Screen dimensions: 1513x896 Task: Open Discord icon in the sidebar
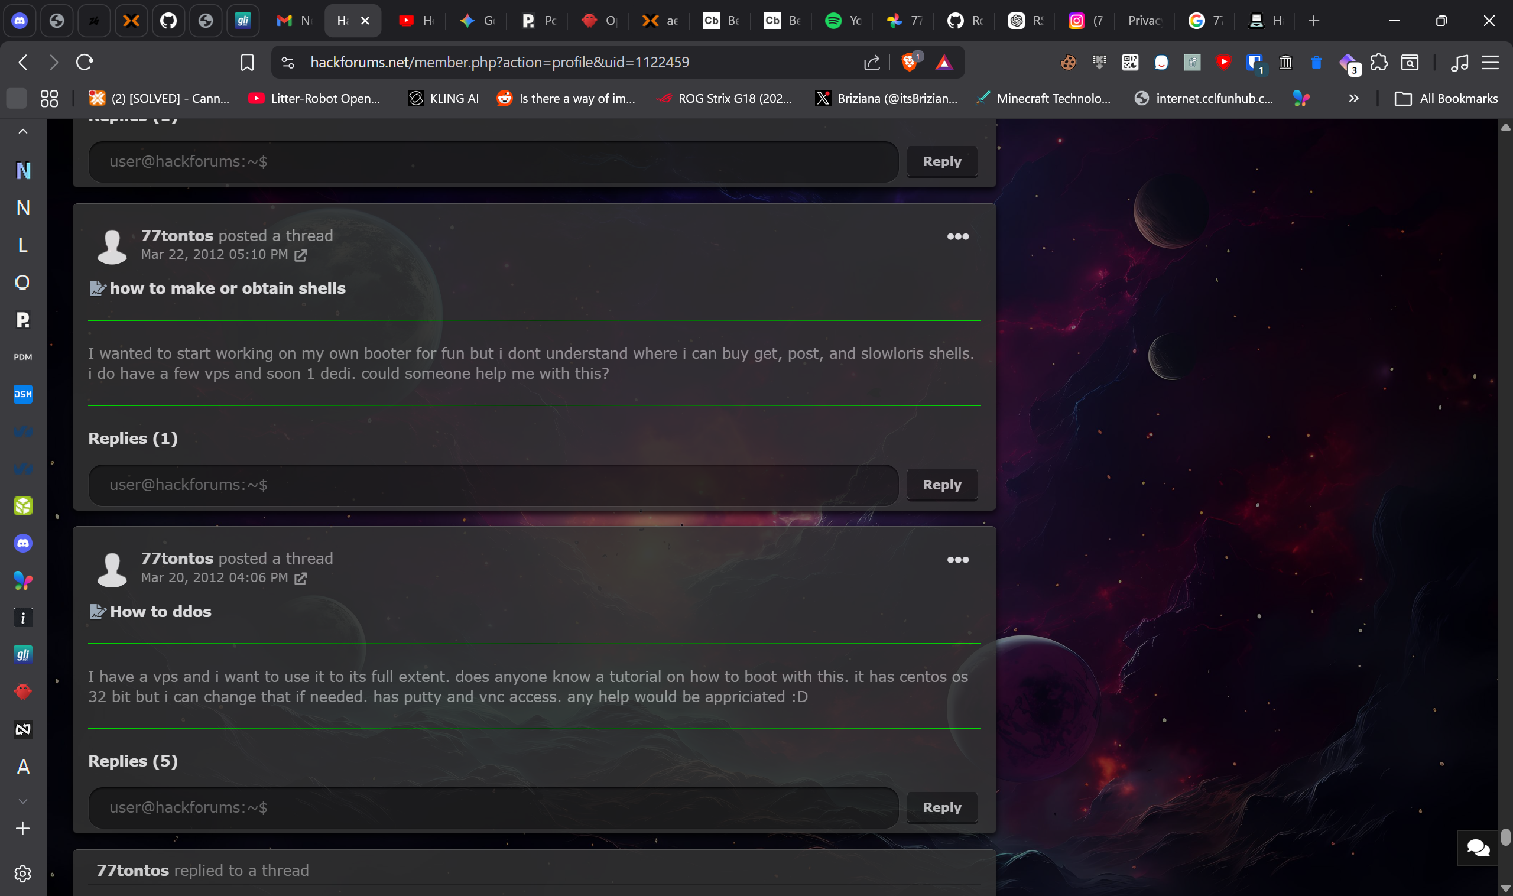coord(23,543)
